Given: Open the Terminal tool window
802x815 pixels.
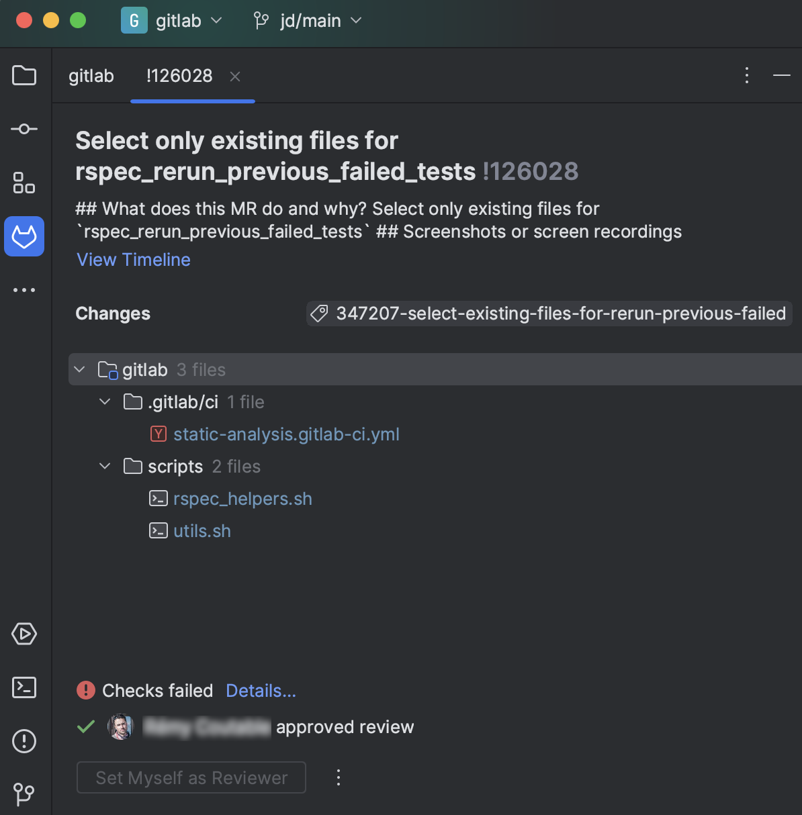Looking at the screenshot, I should (24, 687).
